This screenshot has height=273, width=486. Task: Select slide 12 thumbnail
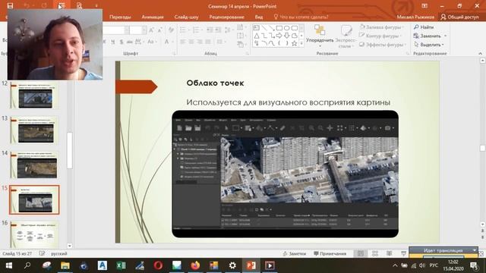34,96
